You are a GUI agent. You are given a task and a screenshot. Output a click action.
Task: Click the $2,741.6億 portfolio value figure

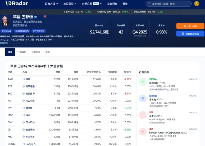pyautogui.click(x=99, y=32)
